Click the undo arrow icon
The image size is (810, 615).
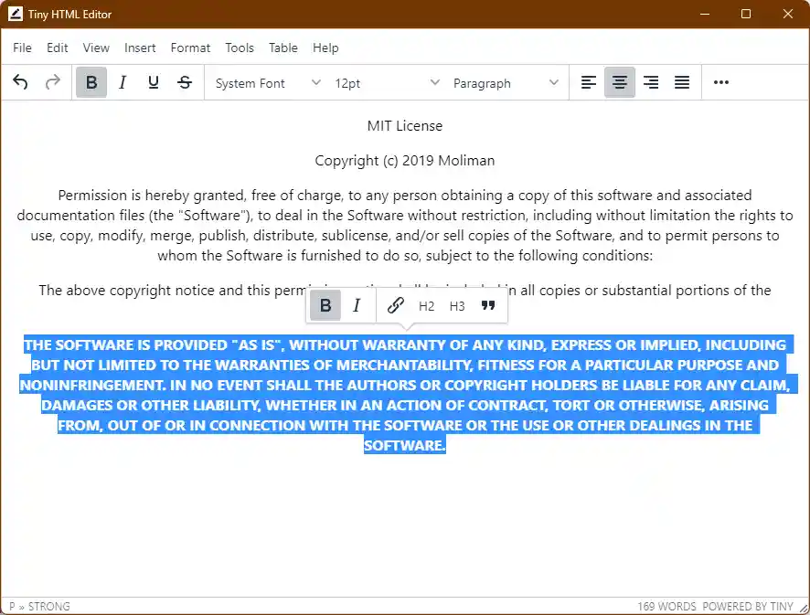click(19, 81)
